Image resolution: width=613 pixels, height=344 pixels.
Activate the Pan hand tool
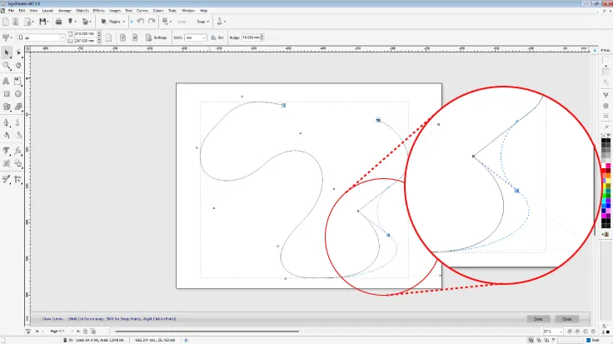[x=18, y=66]
